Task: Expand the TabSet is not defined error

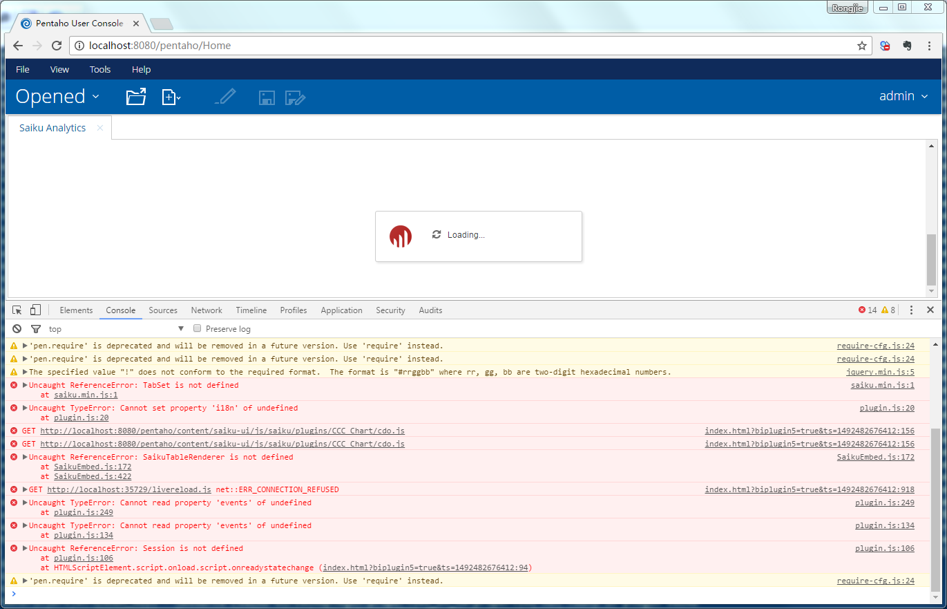Action: tap(26, 386)
